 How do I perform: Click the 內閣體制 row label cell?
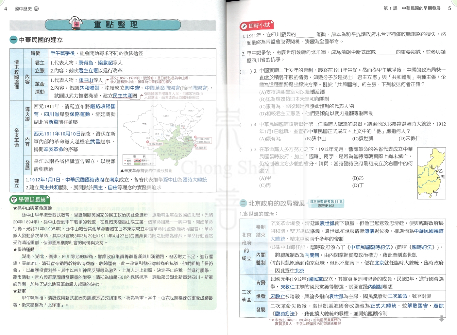[261, 259]
